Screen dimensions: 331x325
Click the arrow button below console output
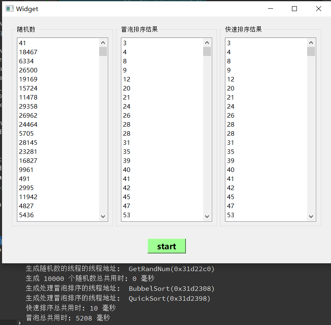(20, 323)
